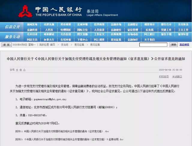This screenshot has height=146, width=192.
Task: Click the article title heading
Action: (96, 59)
